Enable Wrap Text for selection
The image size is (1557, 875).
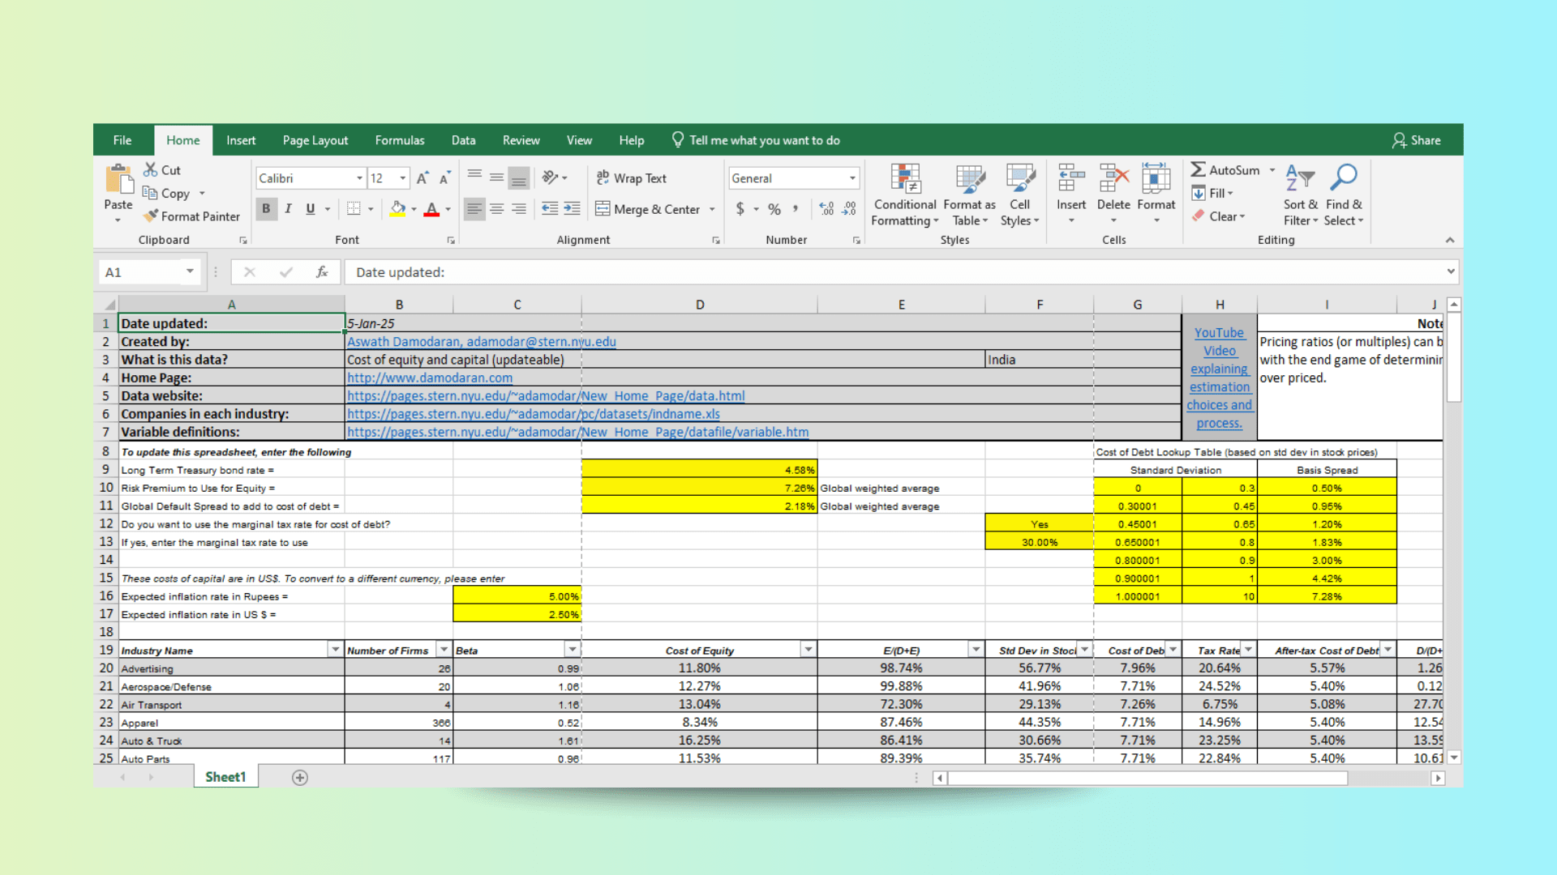[x=640, y=177]
